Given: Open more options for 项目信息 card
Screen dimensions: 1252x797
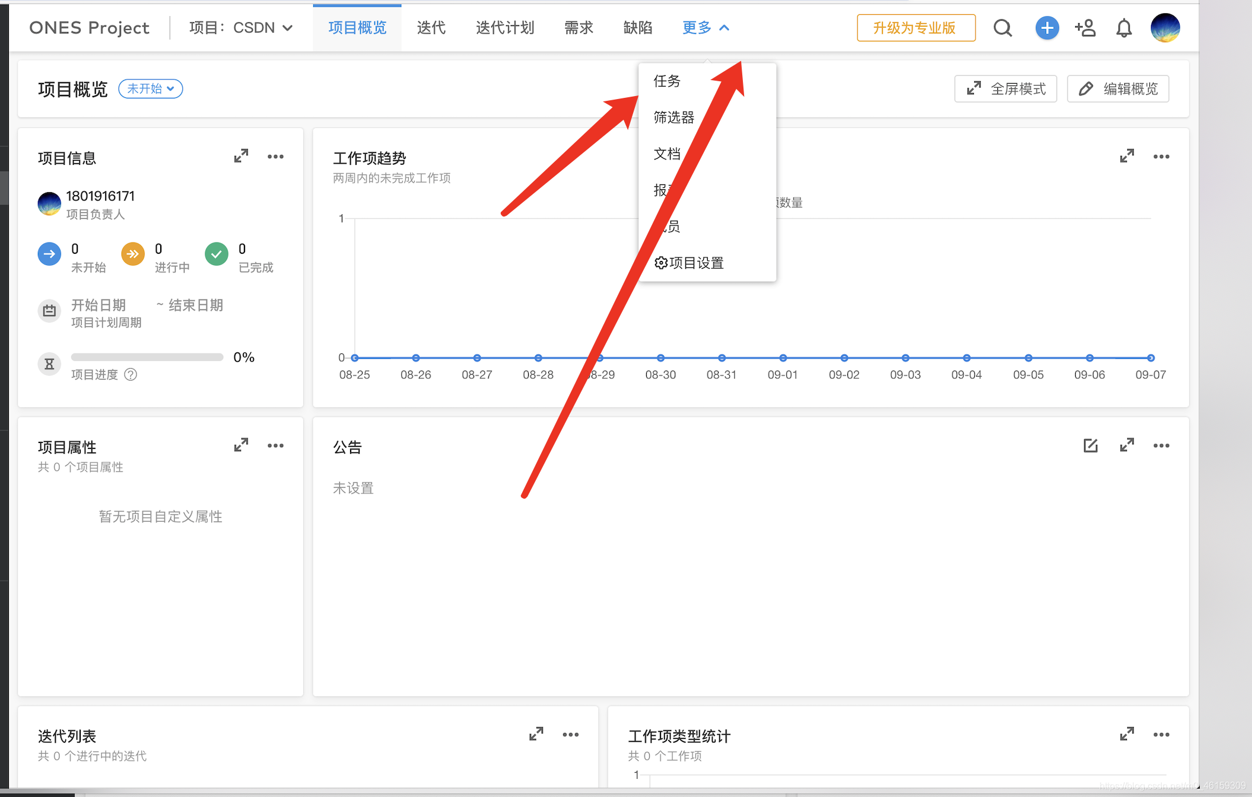Looking at the screenshot, I should (x=275, y=157).
